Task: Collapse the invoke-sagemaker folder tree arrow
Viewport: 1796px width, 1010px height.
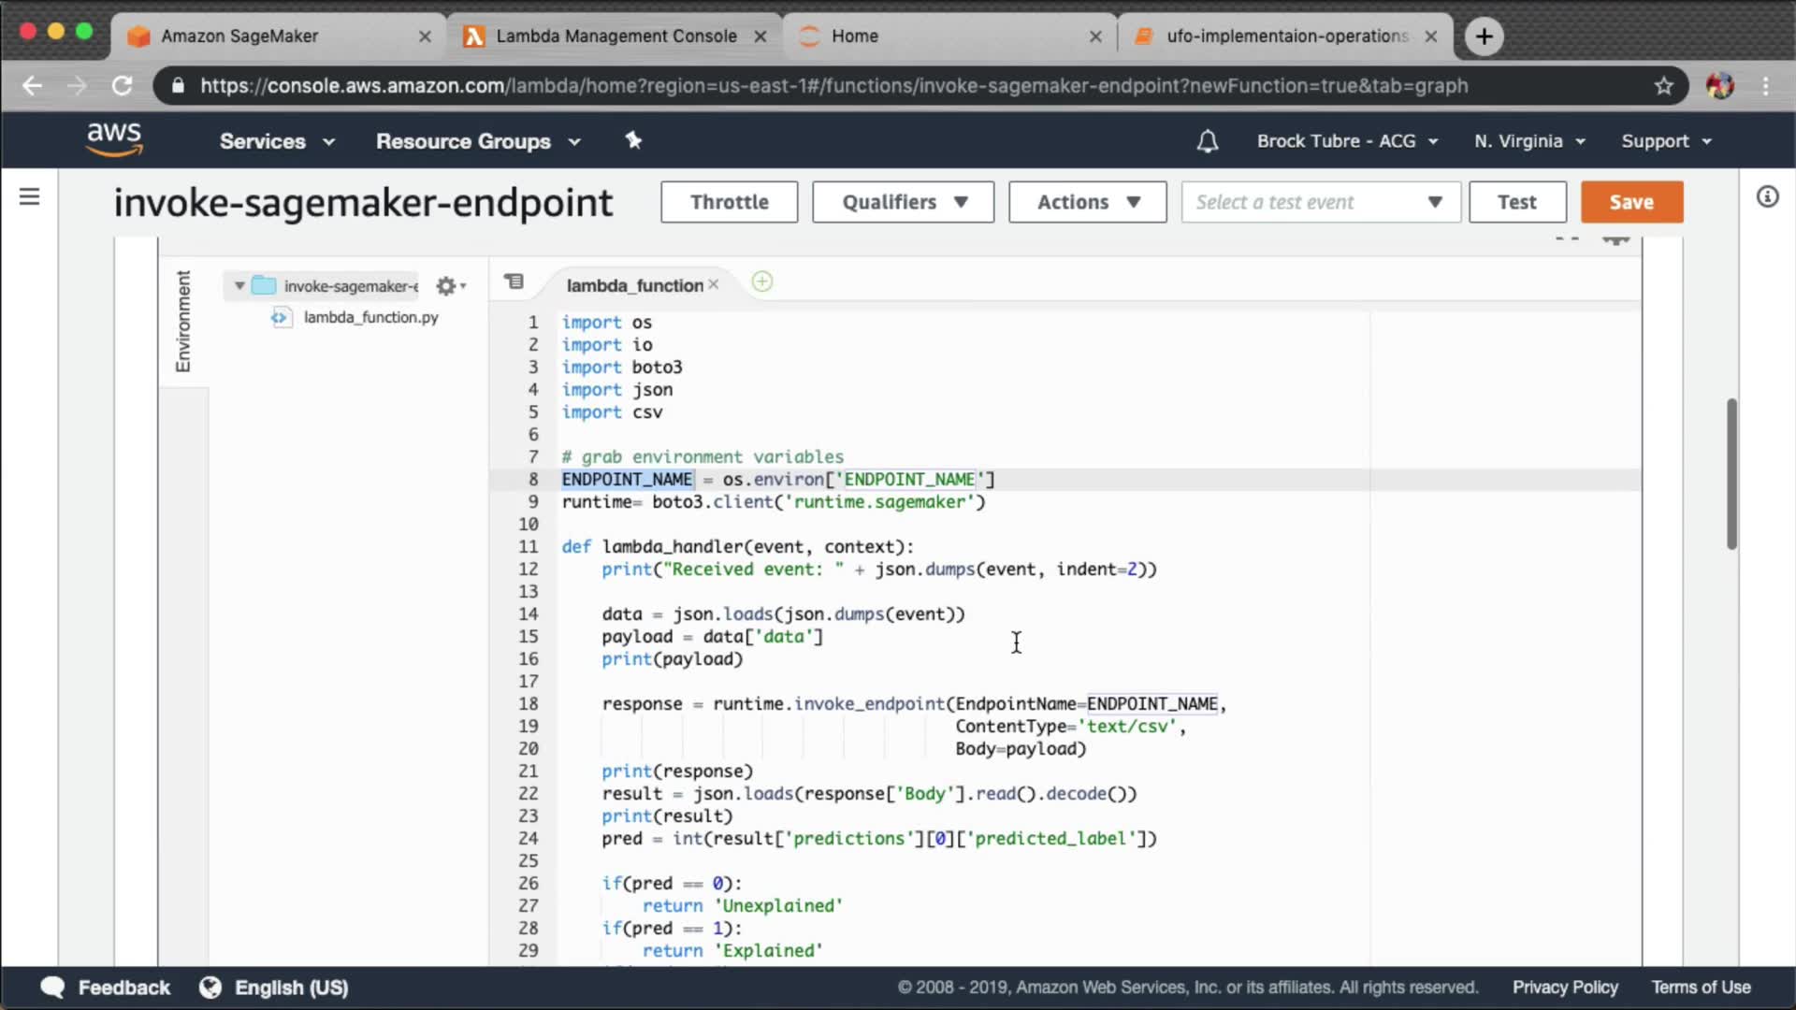Action: tap(239, 286)
